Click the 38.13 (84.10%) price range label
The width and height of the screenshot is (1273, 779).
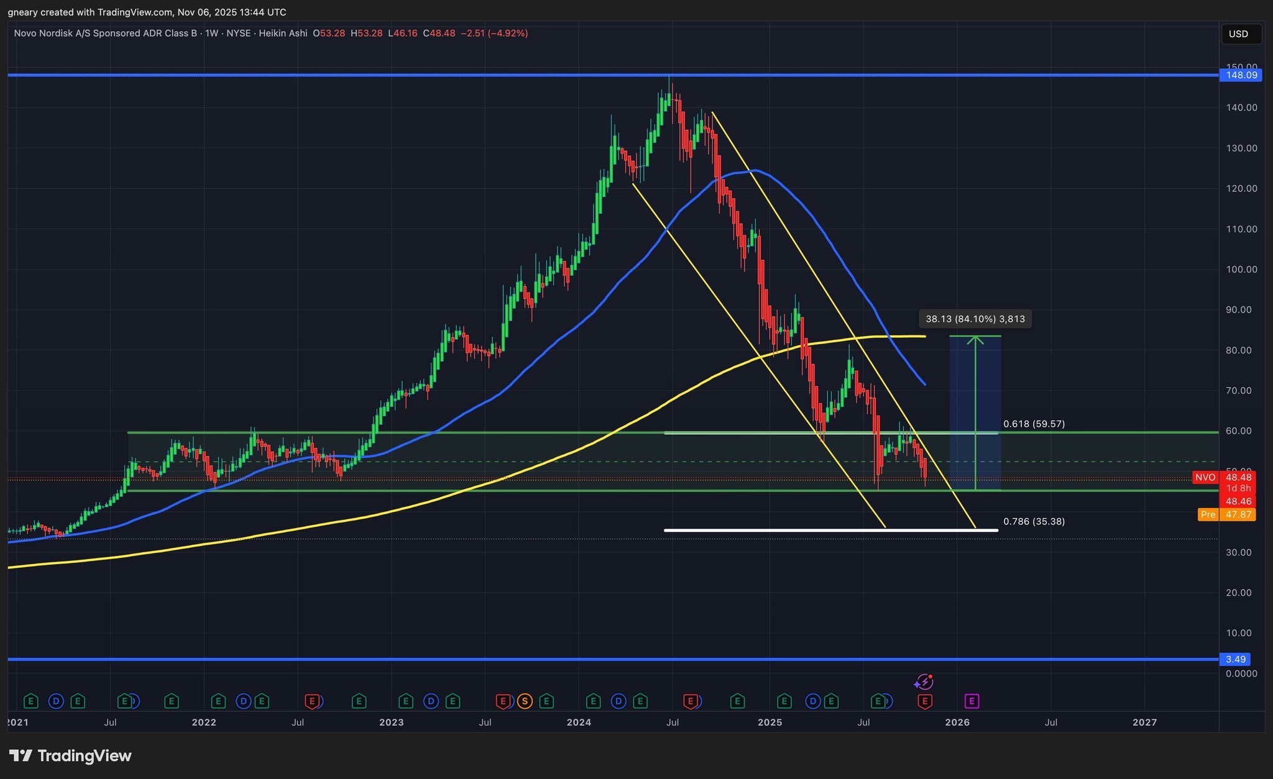point(975,319)
